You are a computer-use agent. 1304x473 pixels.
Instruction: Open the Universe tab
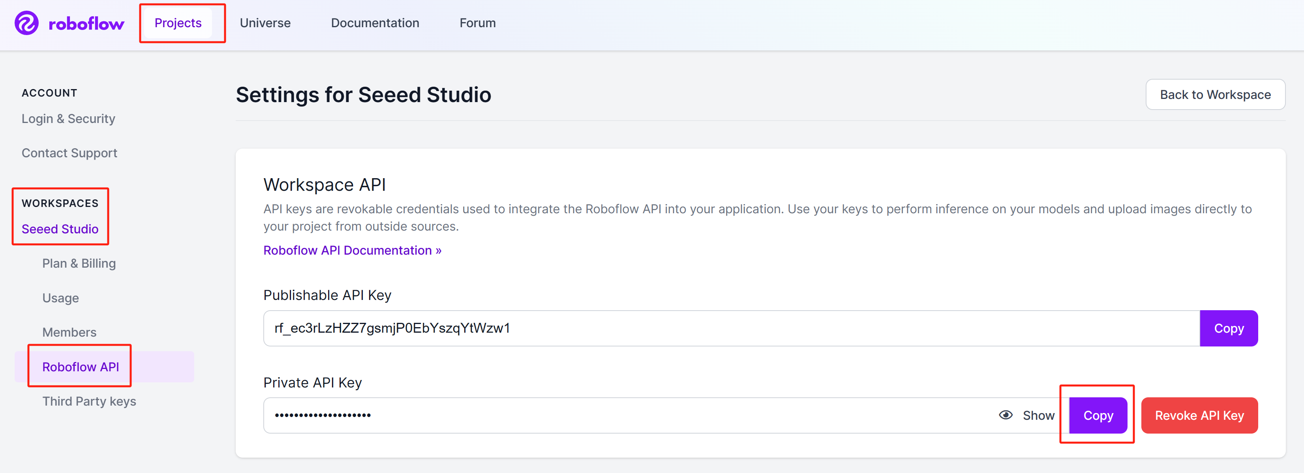coord(265,23)
